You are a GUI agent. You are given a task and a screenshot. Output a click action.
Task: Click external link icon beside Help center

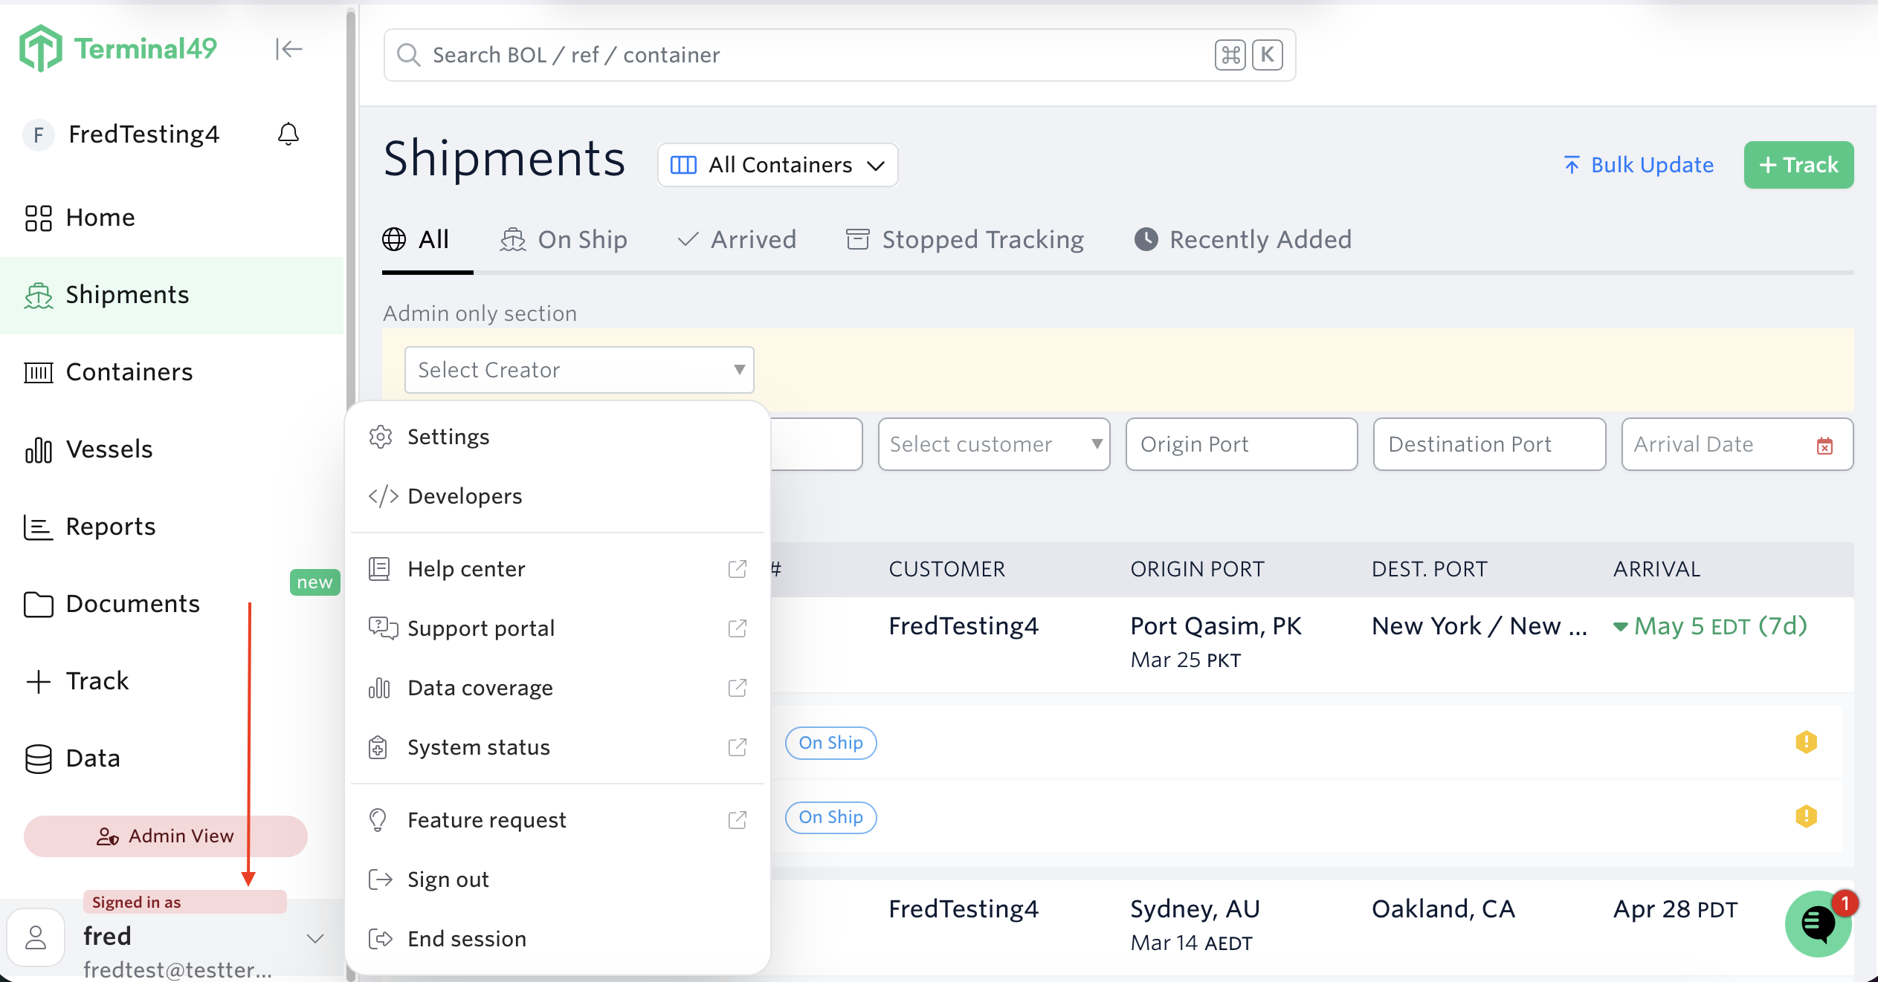point(737,569)
